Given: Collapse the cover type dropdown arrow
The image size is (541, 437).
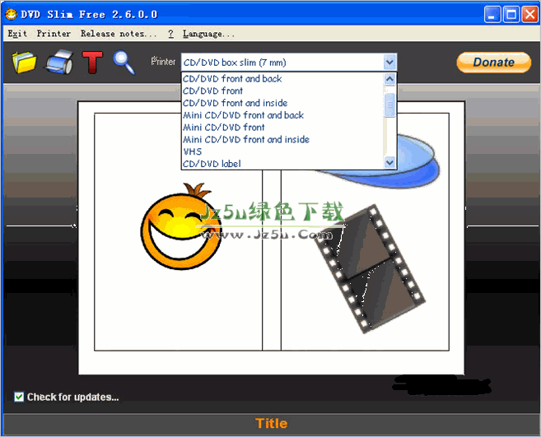Looking at the screenshot, I should pos(389,63).
